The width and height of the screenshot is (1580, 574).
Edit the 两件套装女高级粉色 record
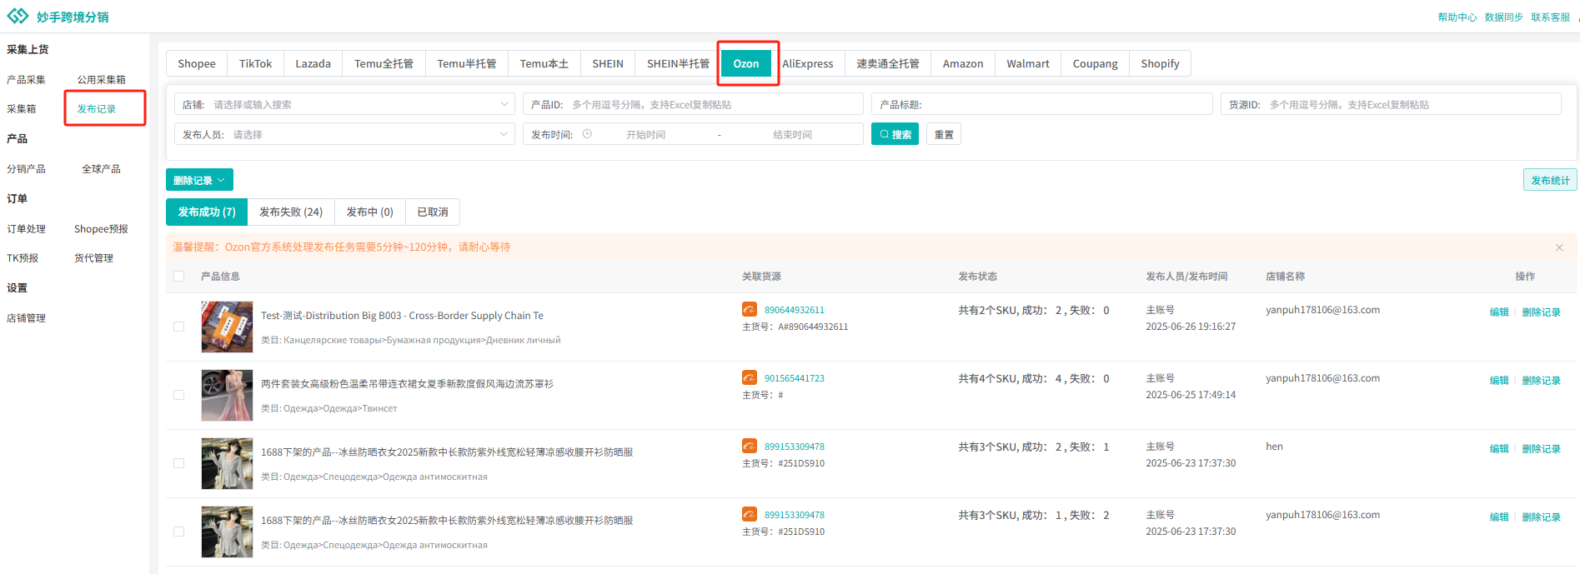(1499, 380)
